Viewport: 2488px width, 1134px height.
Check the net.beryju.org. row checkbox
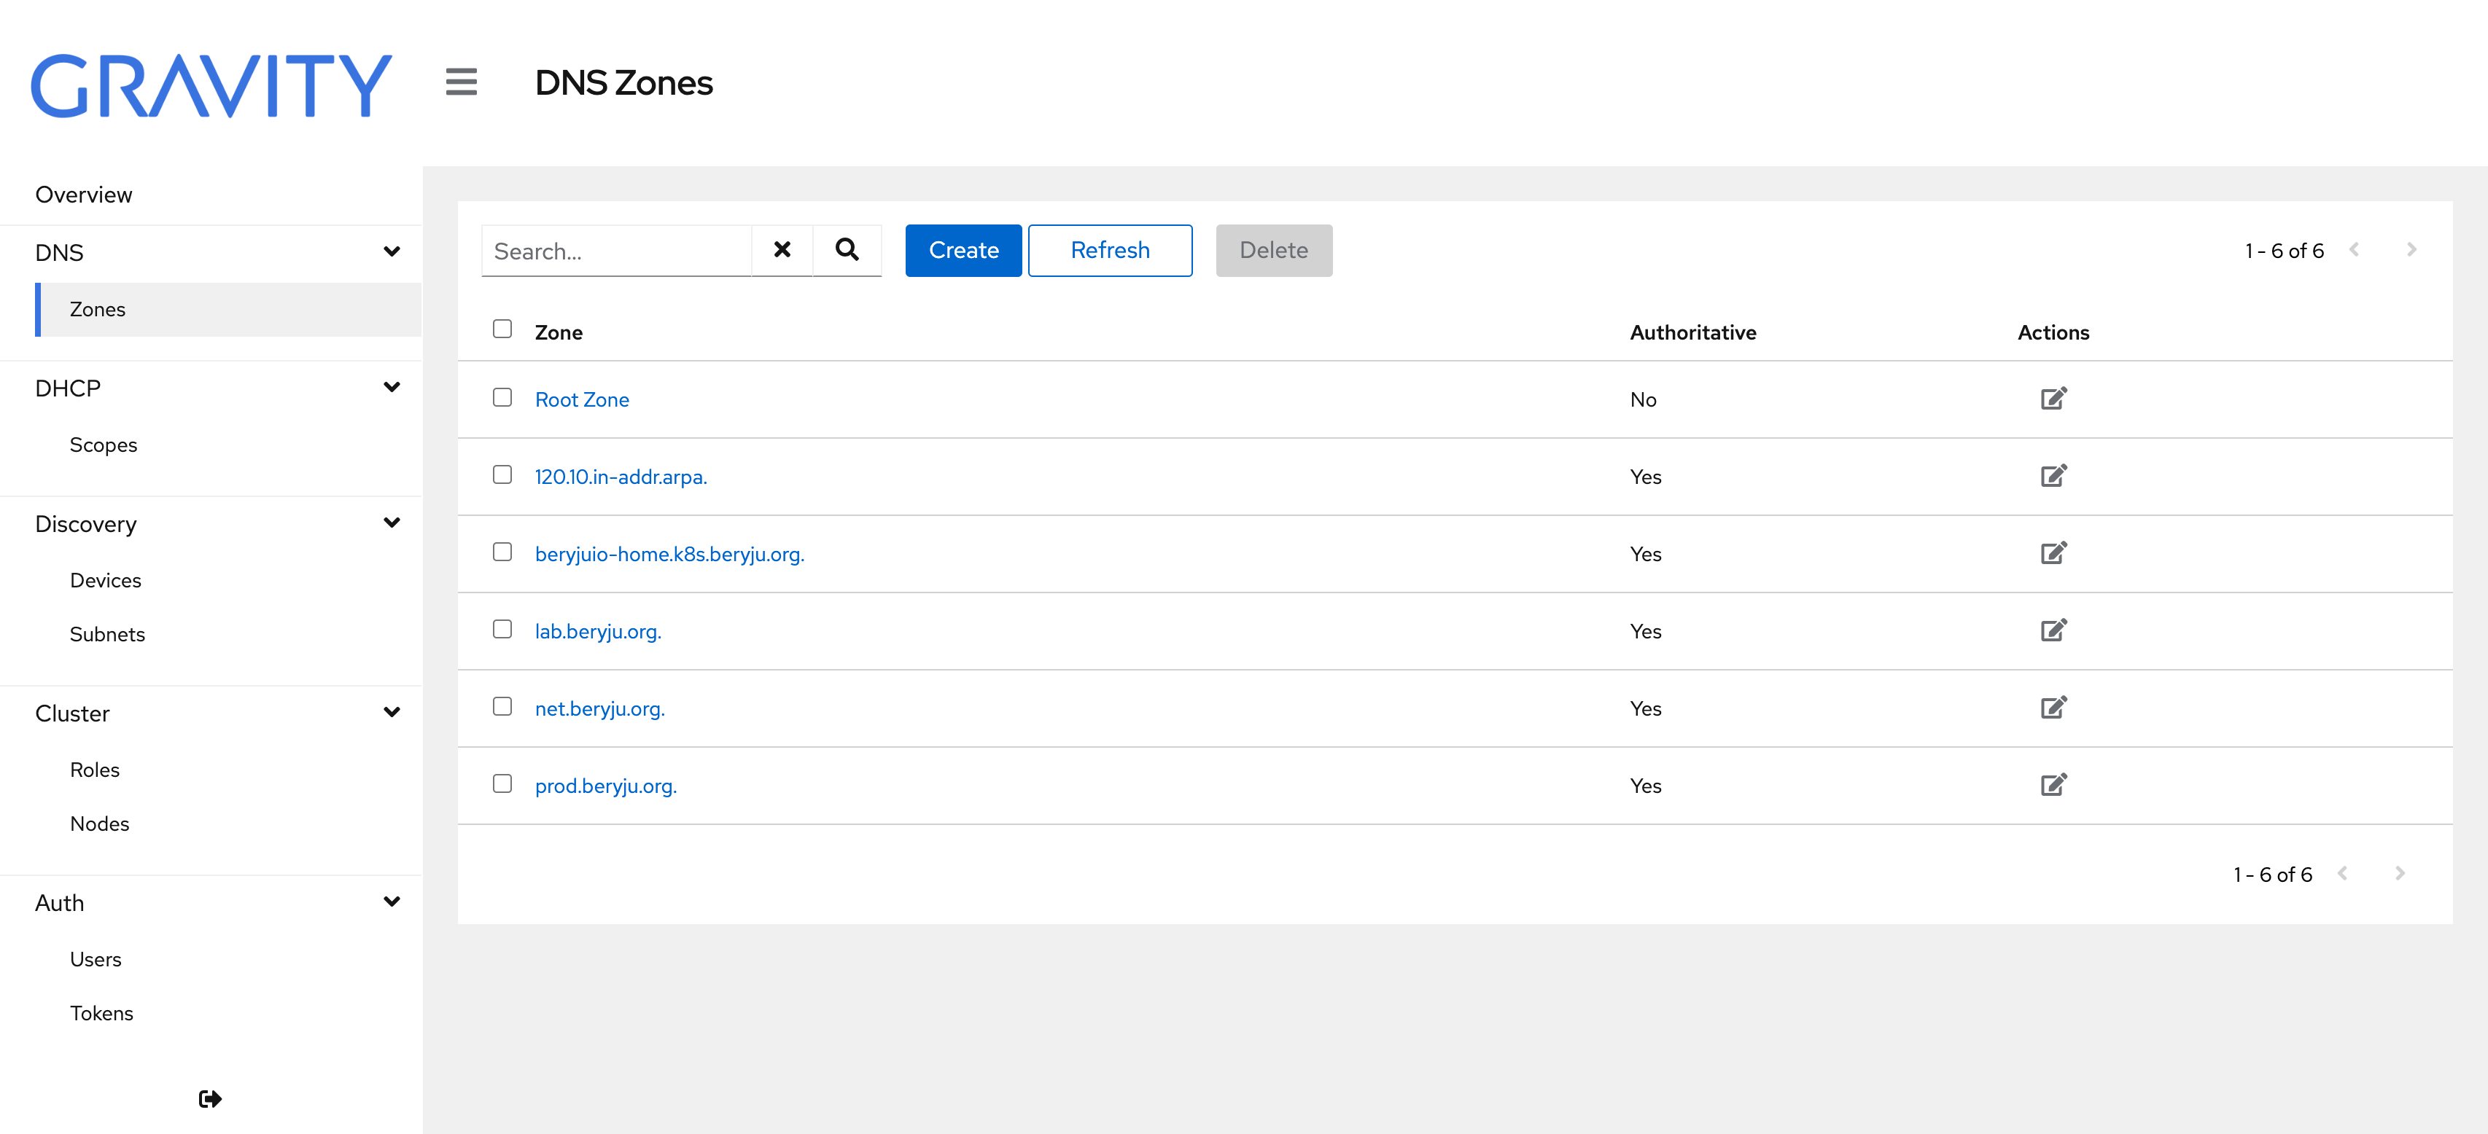pos(502,706)
